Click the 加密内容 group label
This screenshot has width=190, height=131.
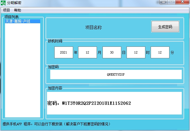[55, 88]
